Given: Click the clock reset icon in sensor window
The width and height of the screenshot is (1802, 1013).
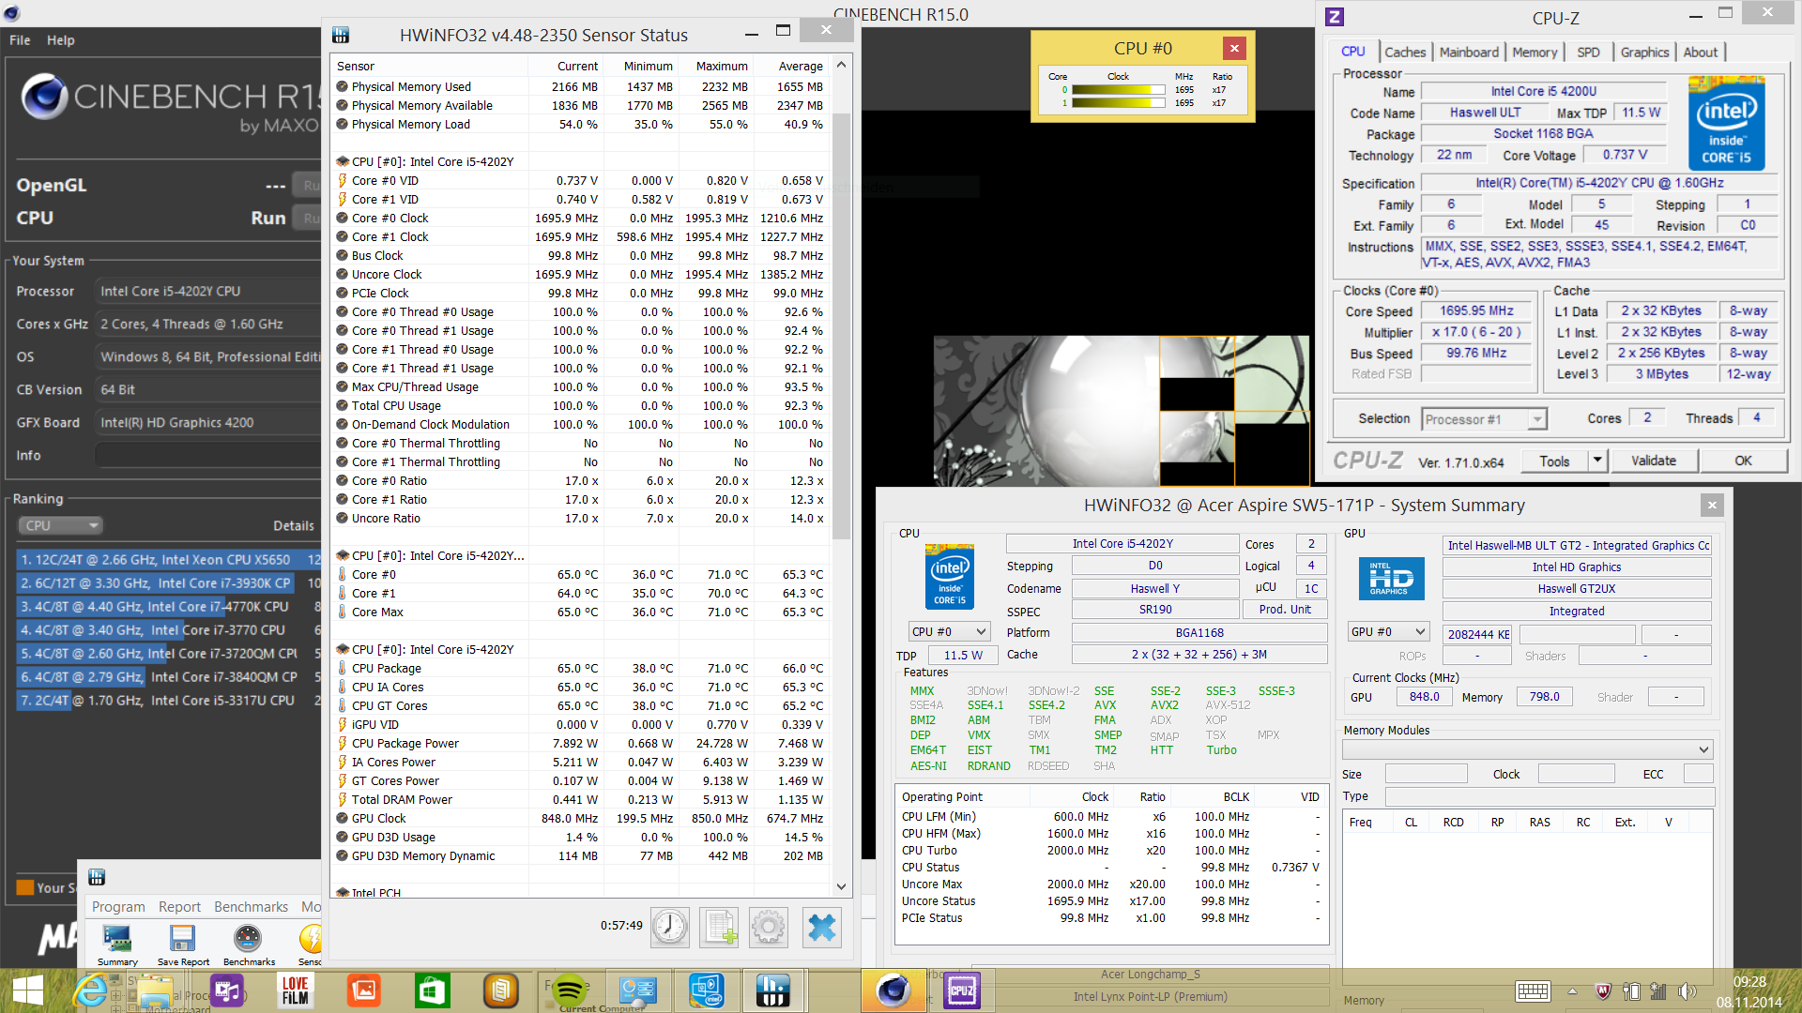Looking at the screenshot, I should pos(670,927).
